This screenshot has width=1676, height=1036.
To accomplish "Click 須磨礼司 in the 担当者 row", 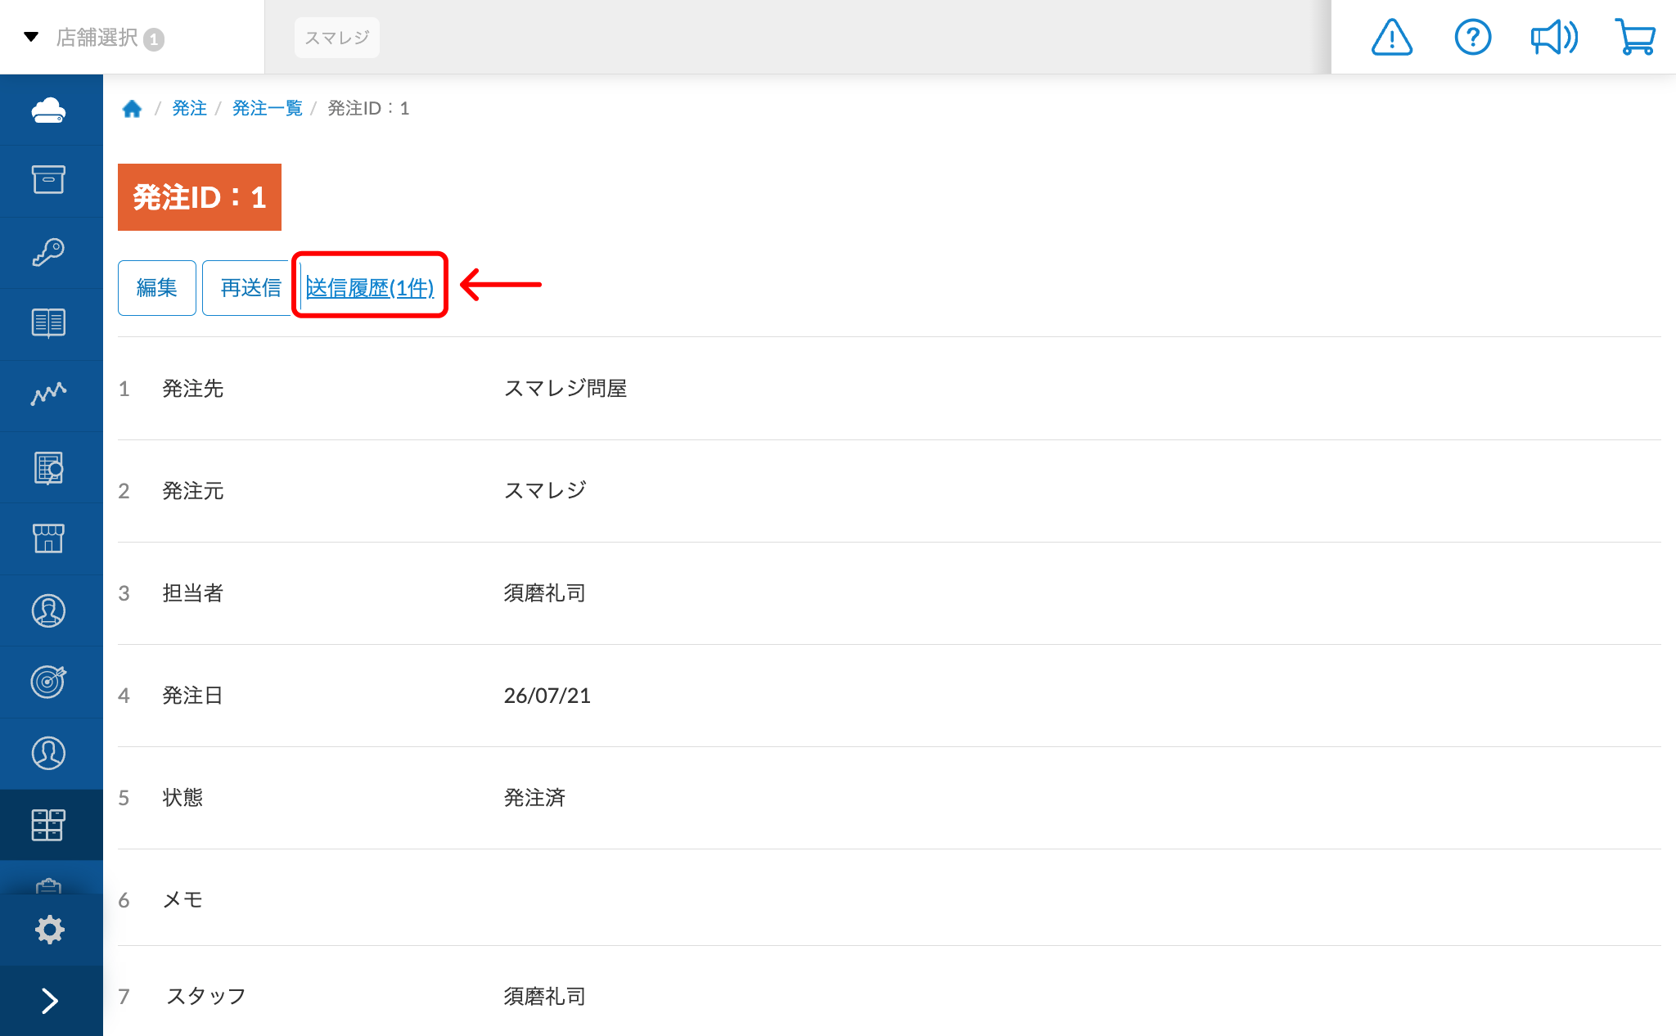I will 545,593.
